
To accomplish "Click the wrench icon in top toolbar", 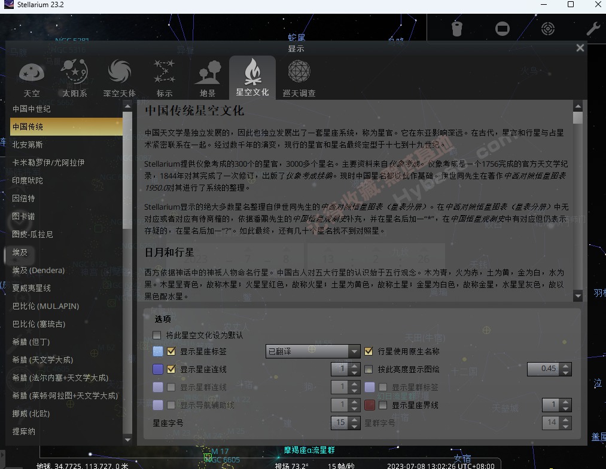I will [x=593, y=29].
